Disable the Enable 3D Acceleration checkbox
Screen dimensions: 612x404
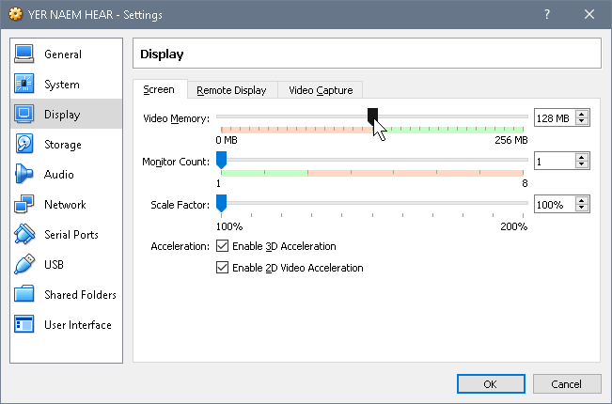pyautogui.click(x=222, y=246)
